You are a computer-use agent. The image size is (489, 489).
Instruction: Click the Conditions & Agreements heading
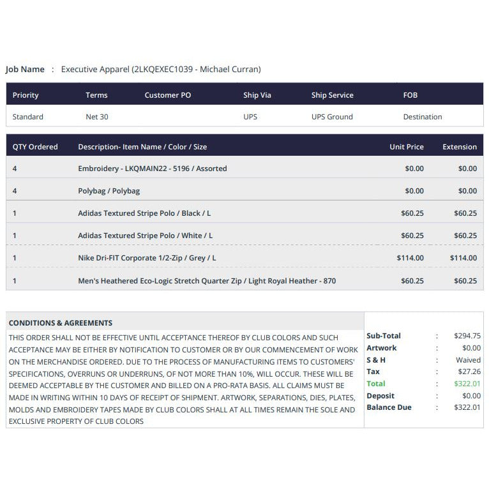[x=61, y=323]
